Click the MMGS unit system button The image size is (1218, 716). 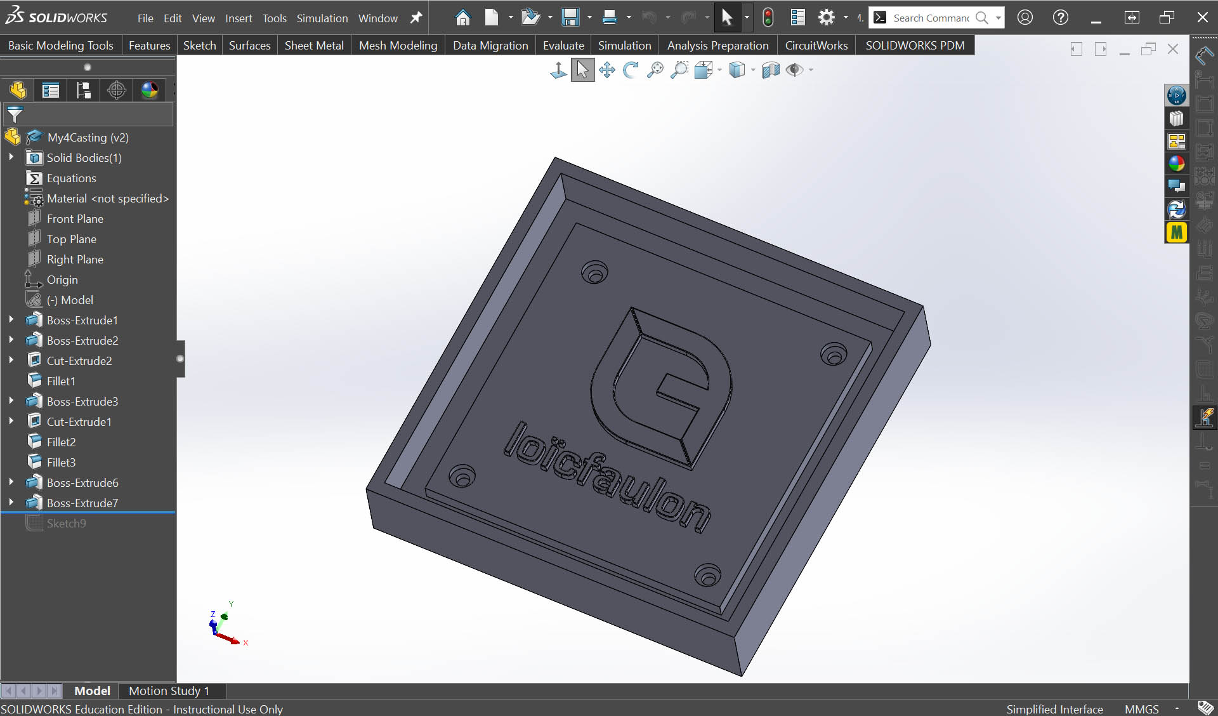click(1141, 709)
